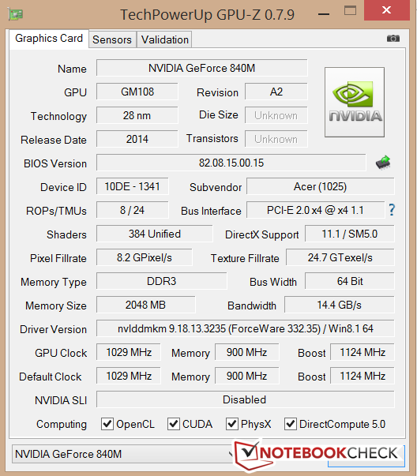The height and width of the screenshot is (476, 417).
Task: Toggle the CUDA checkbox
Action: point(174,424)
